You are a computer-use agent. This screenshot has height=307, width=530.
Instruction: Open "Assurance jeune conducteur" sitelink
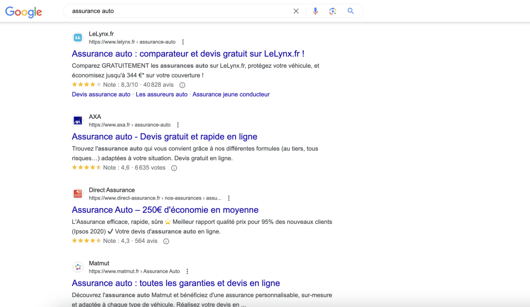(x=231, y=95)
